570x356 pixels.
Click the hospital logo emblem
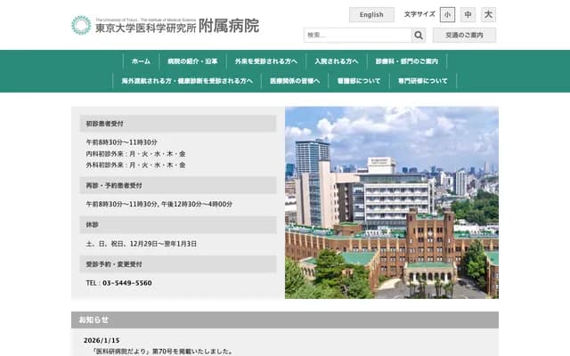pyautogui.click(x=81, y=25)
